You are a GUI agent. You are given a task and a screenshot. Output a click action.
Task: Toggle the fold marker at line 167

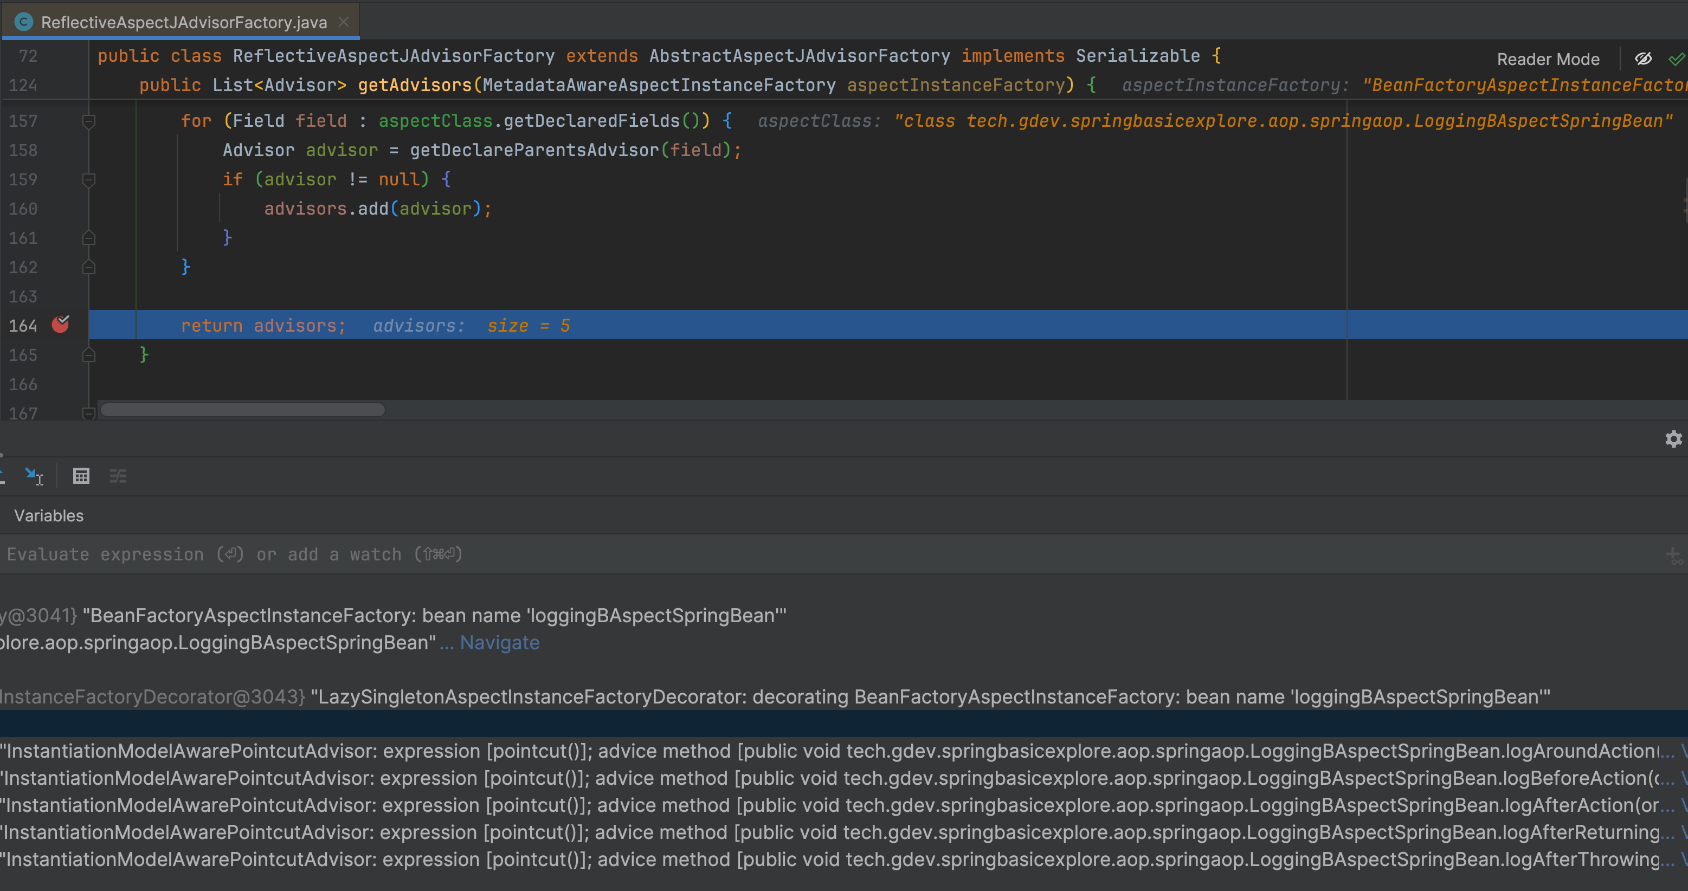(88, 413)
